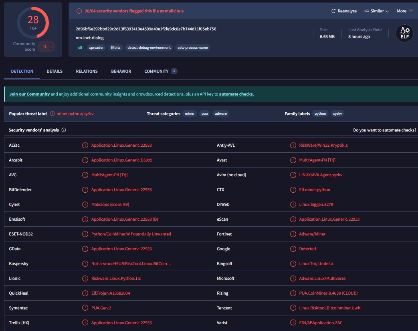Click the Fortinet detection alert icon
This screenshot has height=331, width=418.
click(293, 234)
